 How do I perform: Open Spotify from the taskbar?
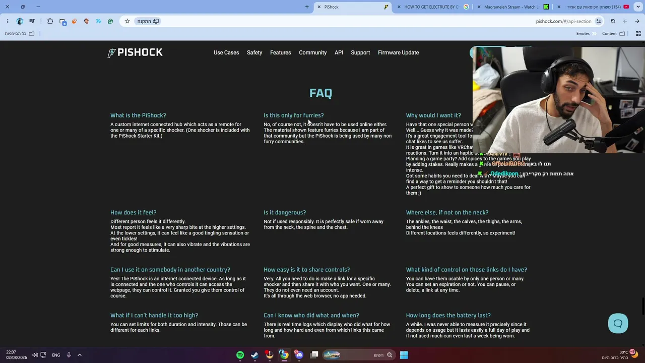click(x=240, y=355)
